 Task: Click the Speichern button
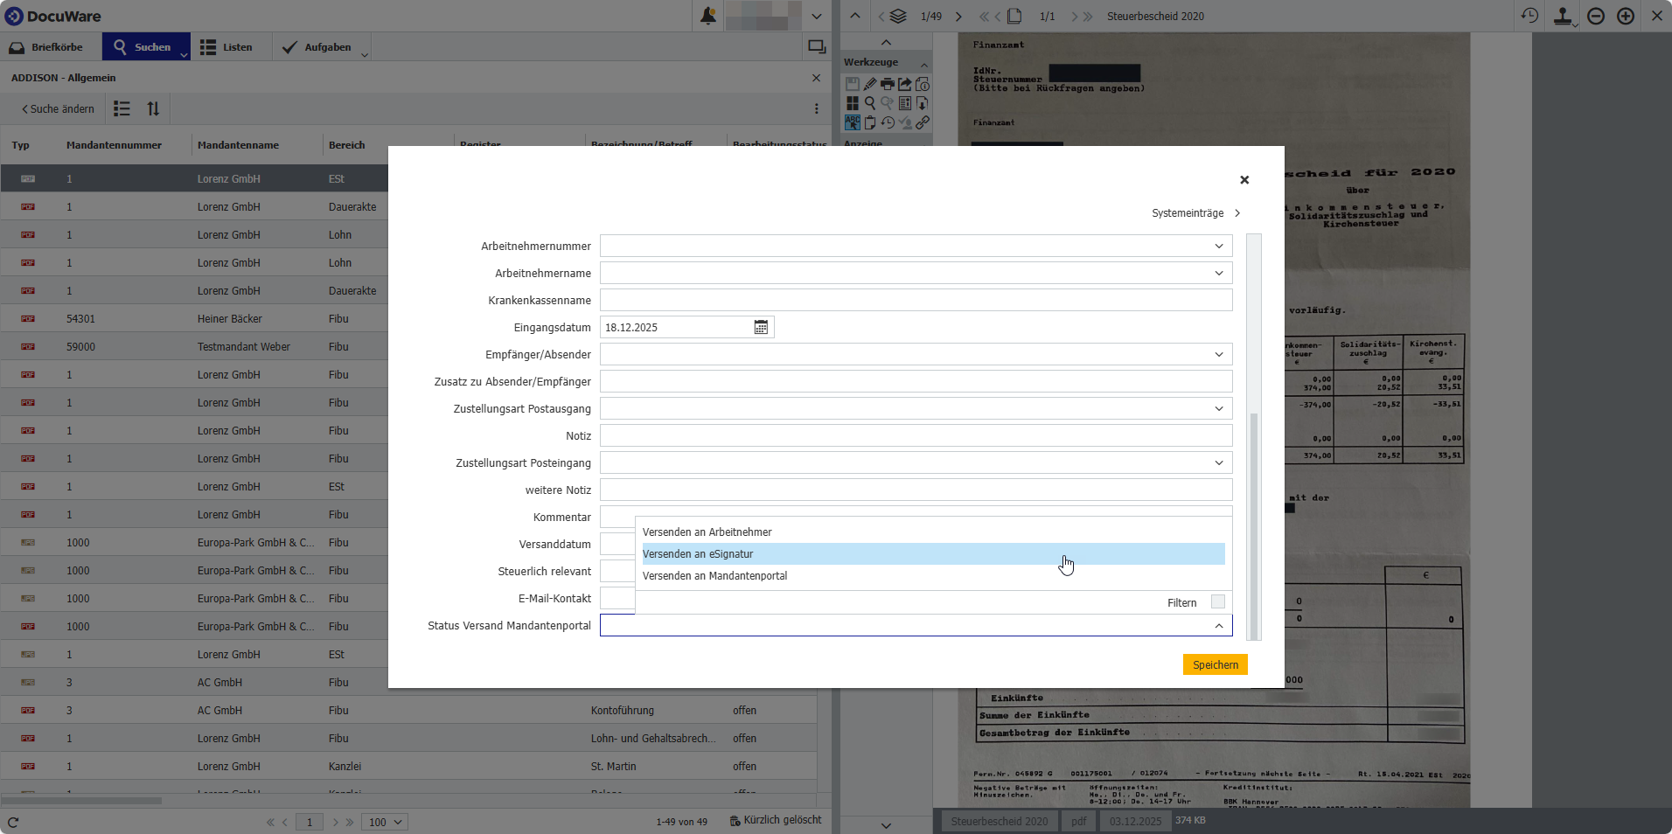pyautogui.click(x=1216, y=665)
